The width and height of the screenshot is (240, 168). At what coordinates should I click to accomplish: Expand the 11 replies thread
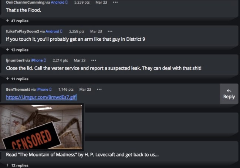[x=17, y=79]
